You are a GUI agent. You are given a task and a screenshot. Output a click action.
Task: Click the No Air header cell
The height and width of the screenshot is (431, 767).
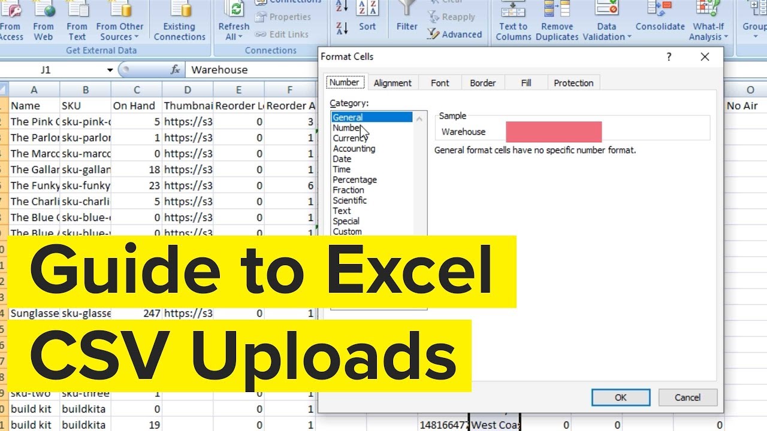(x=746, y=105)
